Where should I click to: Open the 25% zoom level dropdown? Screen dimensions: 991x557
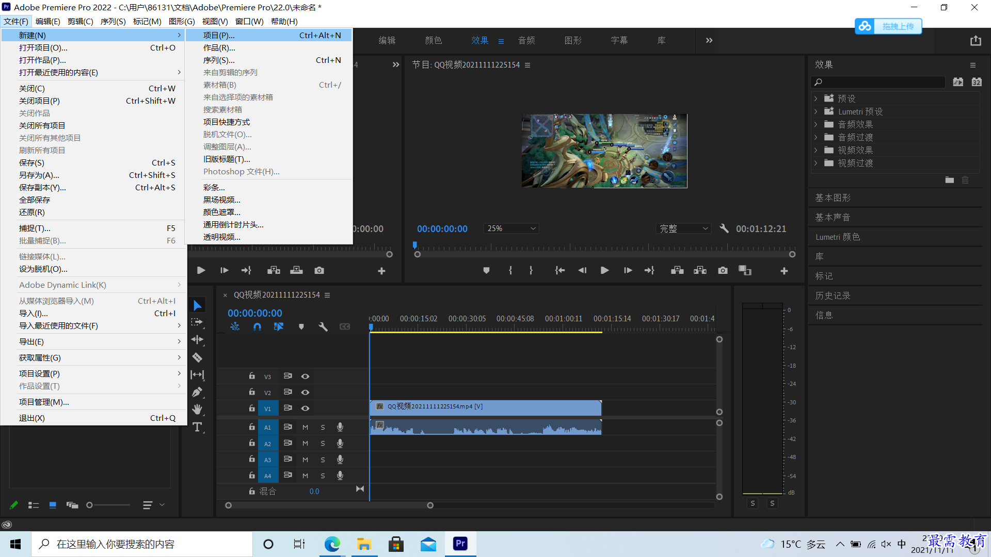pos(511,228)
